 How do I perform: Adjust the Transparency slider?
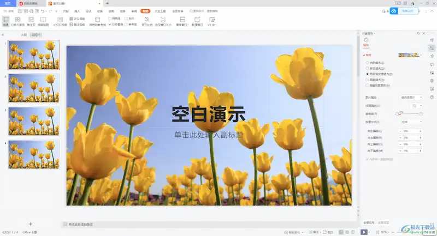tap(409, 114)
